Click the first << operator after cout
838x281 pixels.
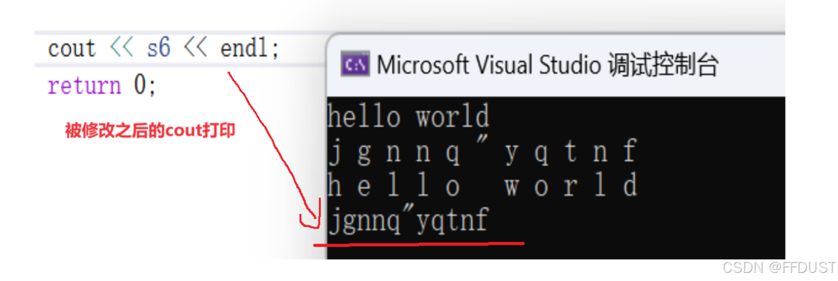[x=121, y=48]
